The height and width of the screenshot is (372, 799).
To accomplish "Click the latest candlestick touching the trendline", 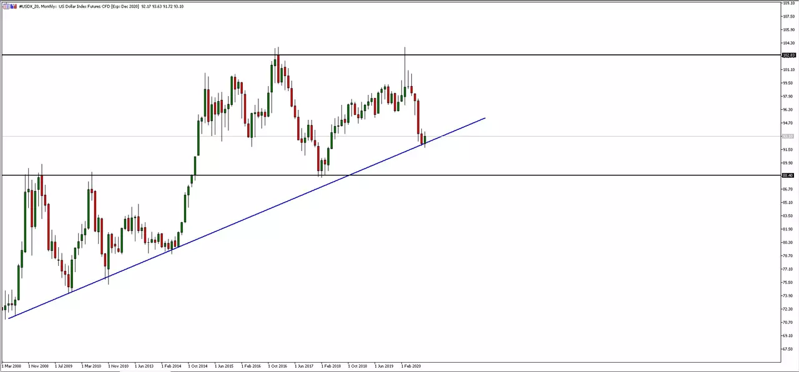I will click(x=425, y=140).
